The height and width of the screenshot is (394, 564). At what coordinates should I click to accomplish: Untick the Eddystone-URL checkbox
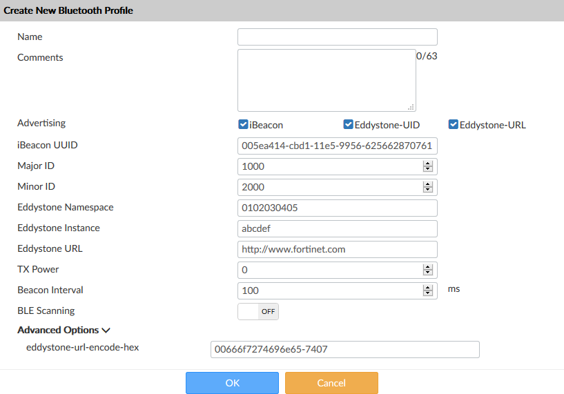(x=454, y=125)
